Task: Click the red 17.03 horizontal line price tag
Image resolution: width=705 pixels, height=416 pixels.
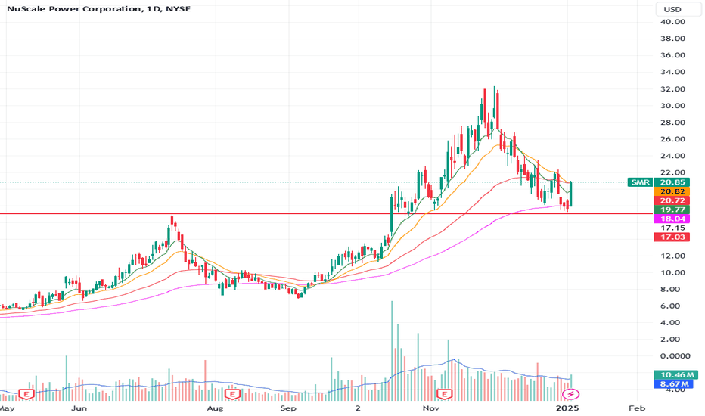Action: (x=672, y=237)
